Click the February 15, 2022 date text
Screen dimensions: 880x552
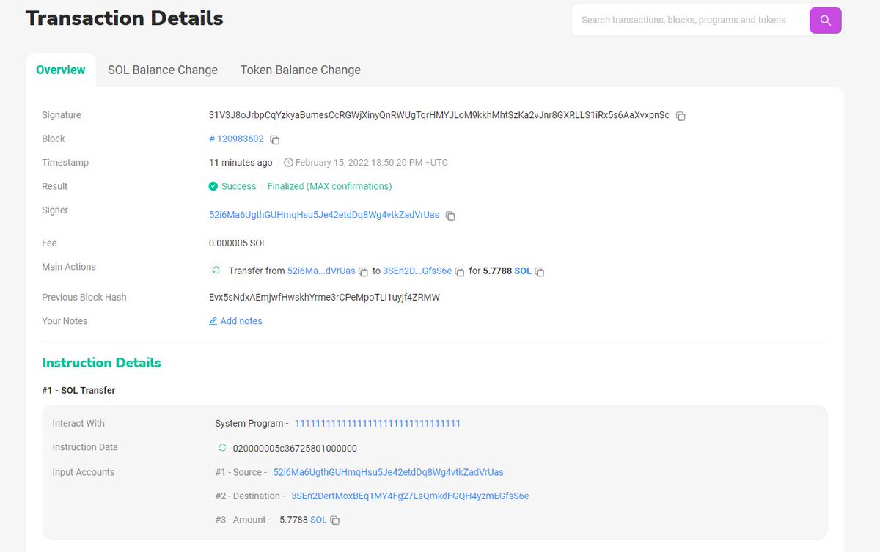click(371, 162)
